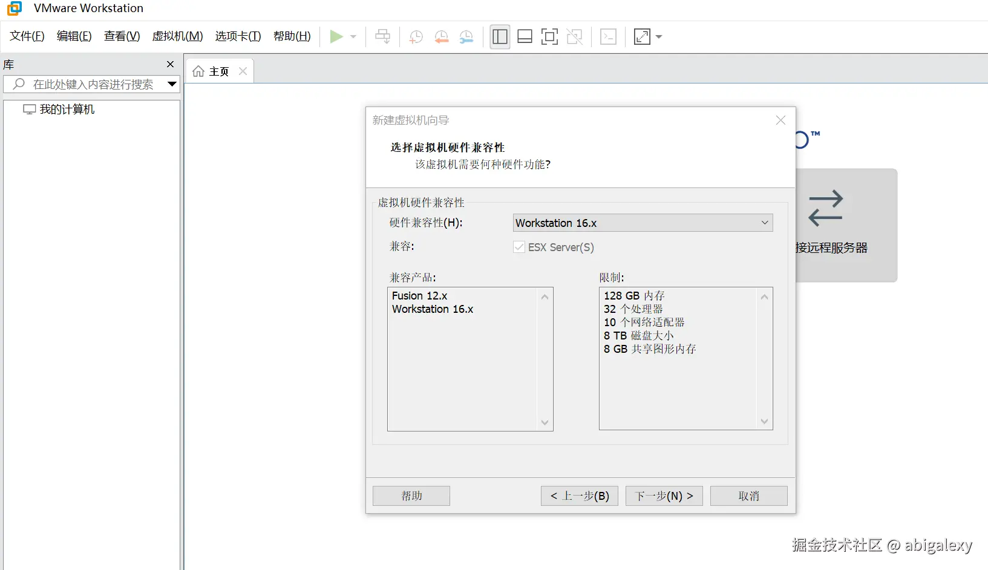The width and height of the screenshot is (988, 570).
Task: Toggle the library search filter arrow
Action: tap(172, 84)
